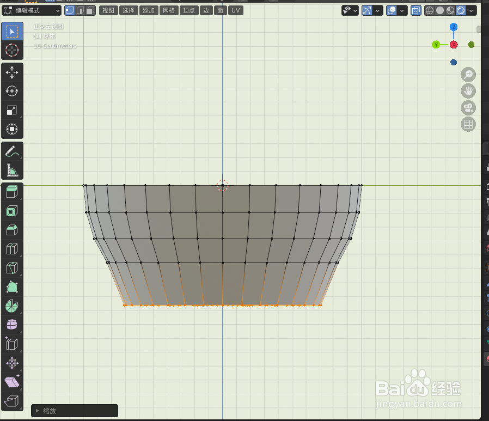Select the Bevel tool
Viewport: 489px width, 421px height.
[12, 230]
